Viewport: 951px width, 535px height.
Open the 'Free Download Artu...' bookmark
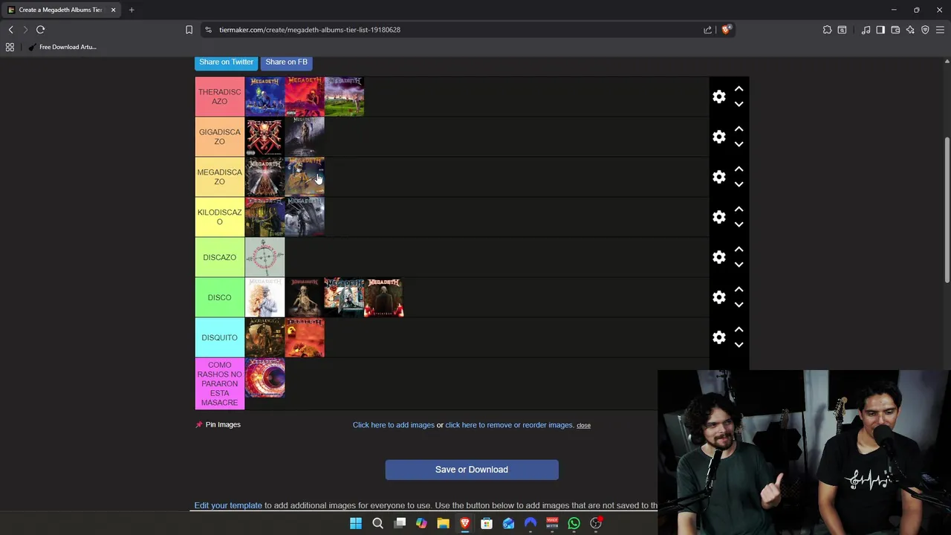(62, 47)
